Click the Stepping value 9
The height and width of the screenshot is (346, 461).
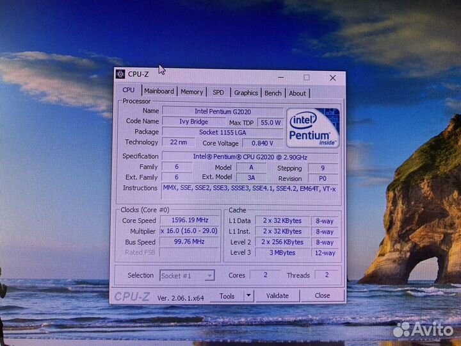click(323, 168)
